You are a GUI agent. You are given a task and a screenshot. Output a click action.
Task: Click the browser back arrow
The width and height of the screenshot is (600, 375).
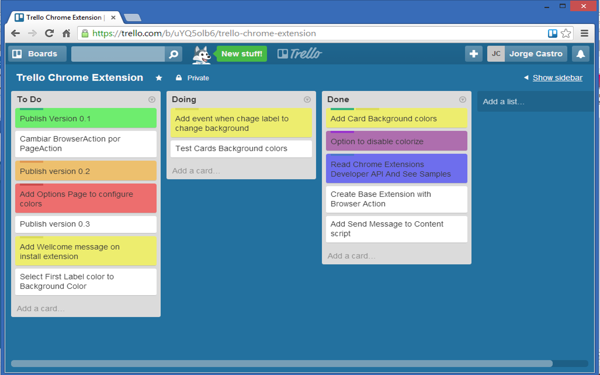click(15, 33)
